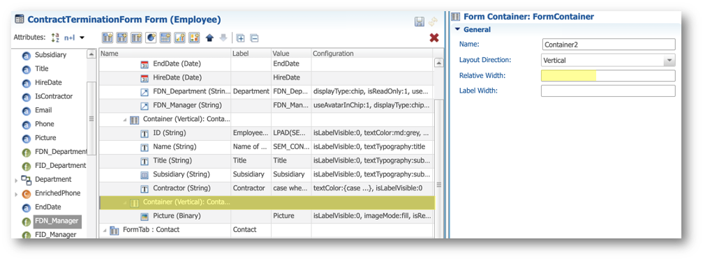
Task: Click the second add-element toolbar icon
Action: (x=122, y=38)
